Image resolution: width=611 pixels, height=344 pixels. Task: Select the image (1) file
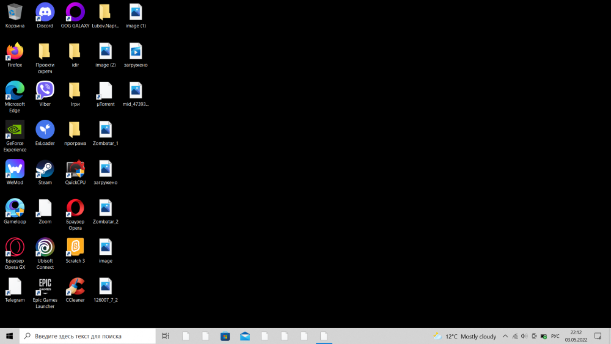coord(136,16)
